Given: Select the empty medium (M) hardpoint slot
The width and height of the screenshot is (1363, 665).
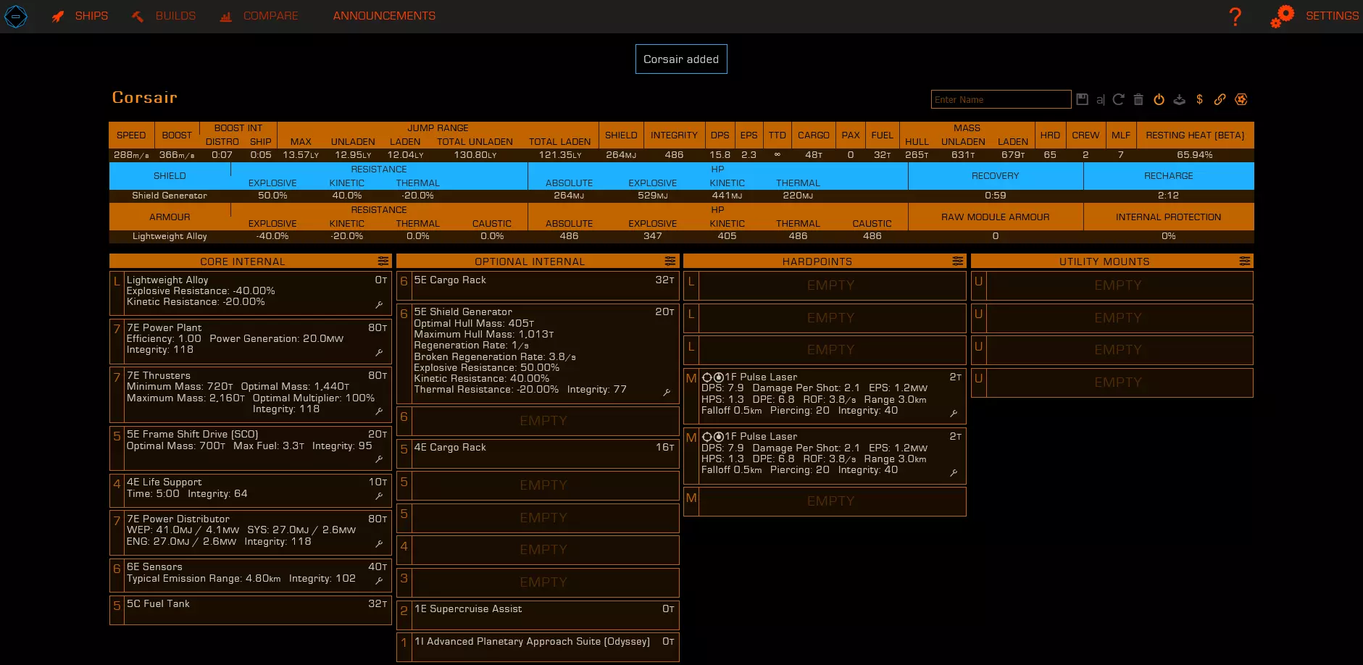Looking at the screenshot, I should 825,501.
